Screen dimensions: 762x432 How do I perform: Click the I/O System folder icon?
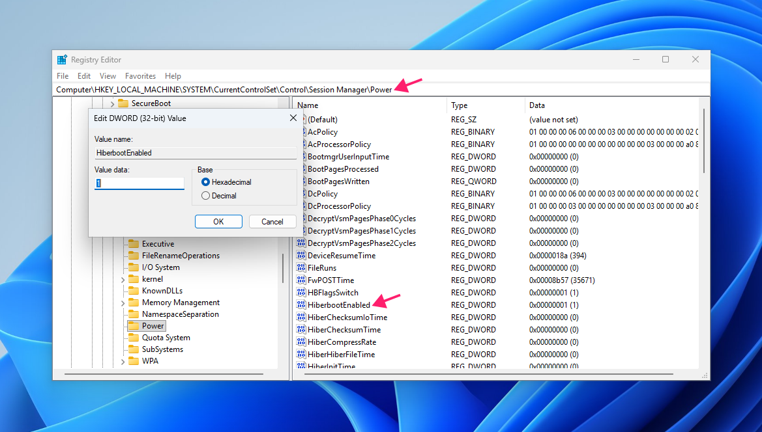[133, 267]
